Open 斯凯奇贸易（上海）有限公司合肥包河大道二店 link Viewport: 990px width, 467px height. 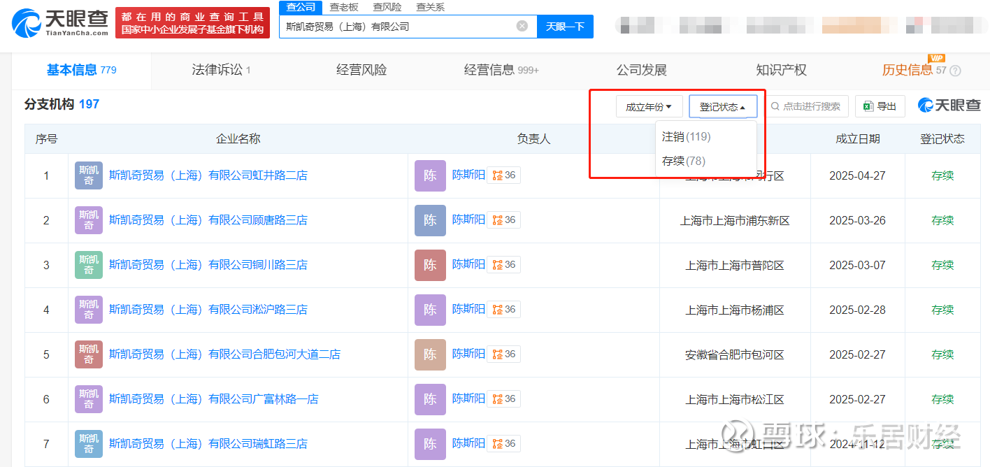click(x=225, y=354)
